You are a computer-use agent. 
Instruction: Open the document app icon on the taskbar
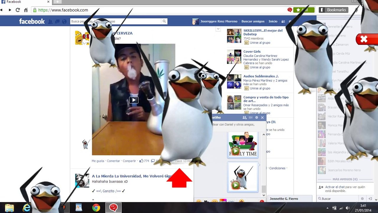point(79,208)
